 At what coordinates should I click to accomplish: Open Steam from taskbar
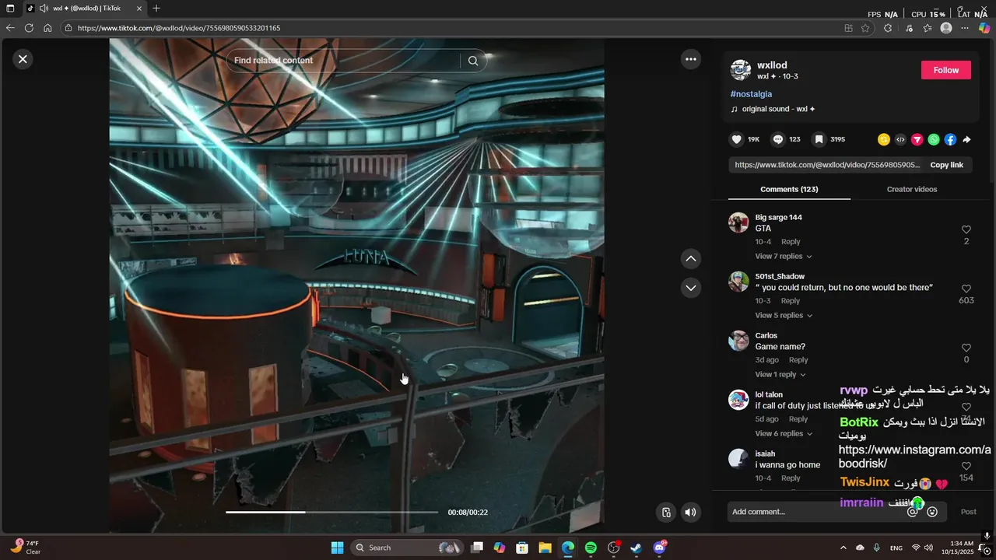pos(636,548)
